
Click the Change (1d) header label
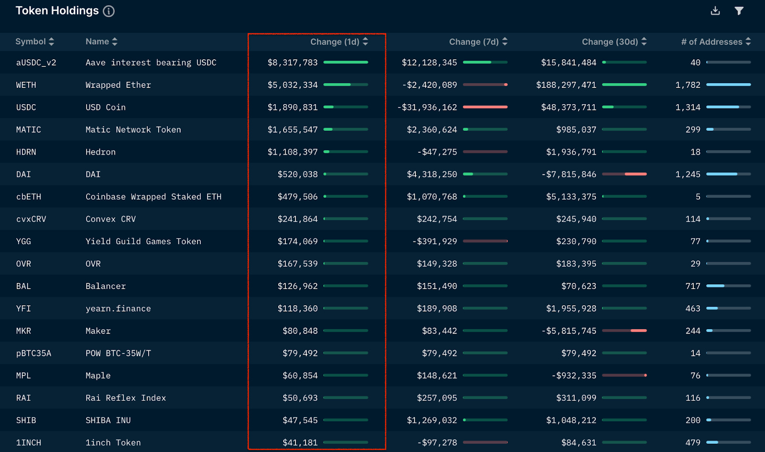(335, 42)
